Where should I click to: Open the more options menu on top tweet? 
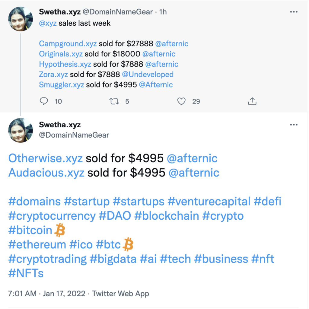tap(294, 12)
